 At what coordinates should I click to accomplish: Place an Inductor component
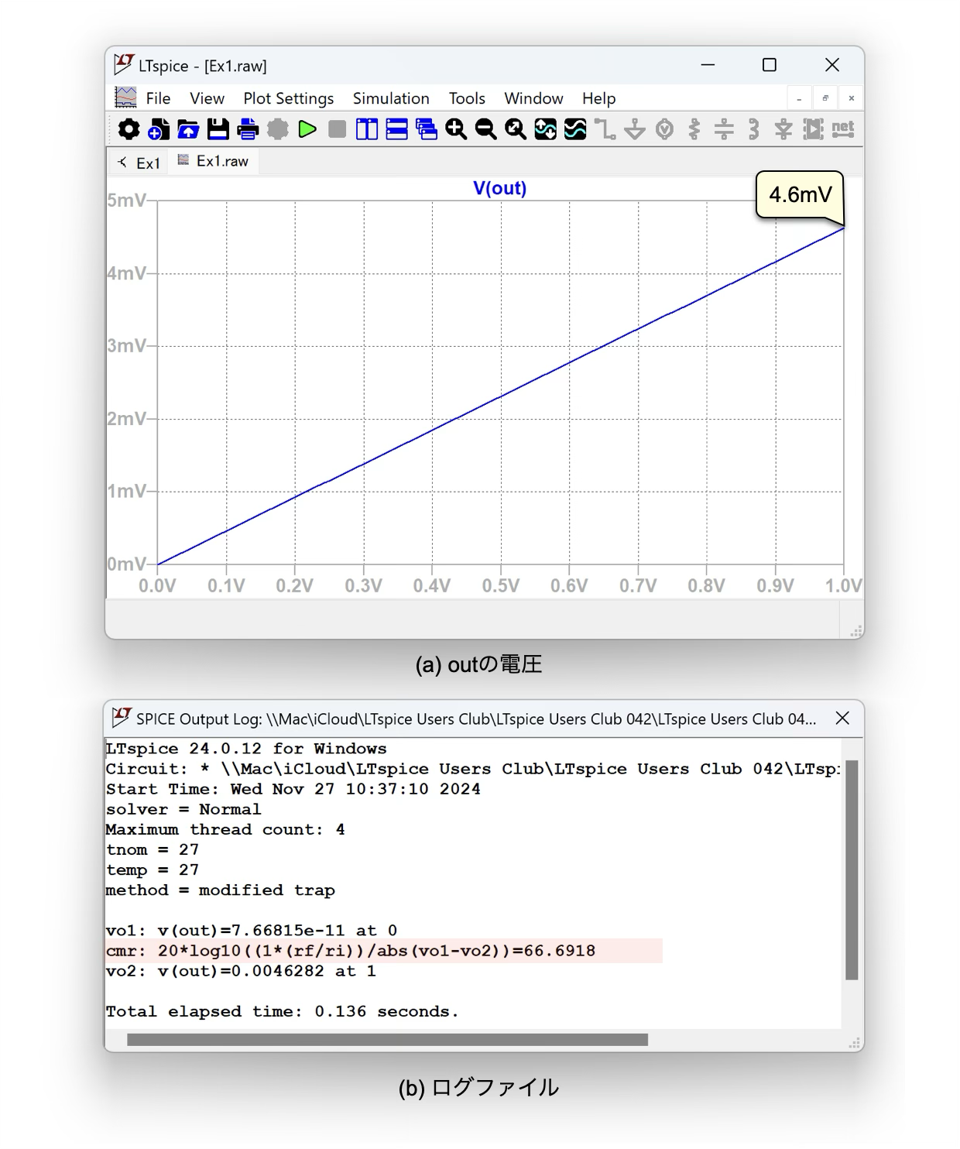(x=753, y=129)
